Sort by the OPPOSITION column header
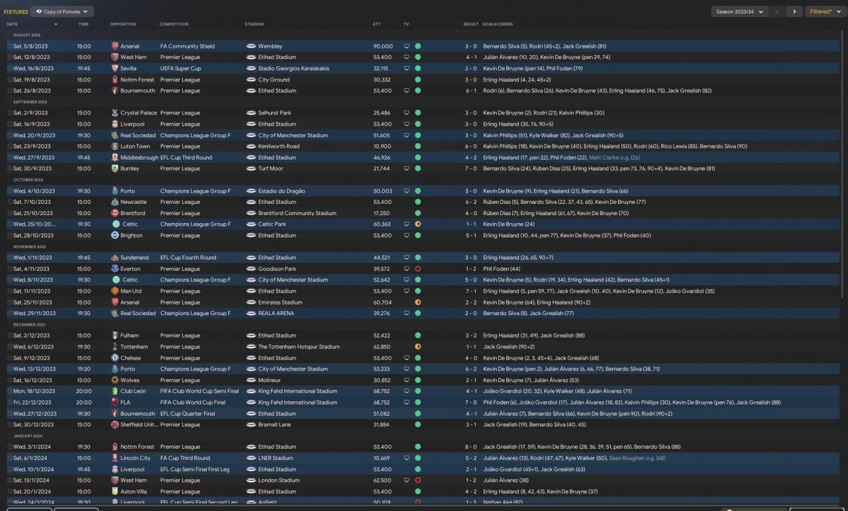Screen dimensions: 848x511 [123, 24]
